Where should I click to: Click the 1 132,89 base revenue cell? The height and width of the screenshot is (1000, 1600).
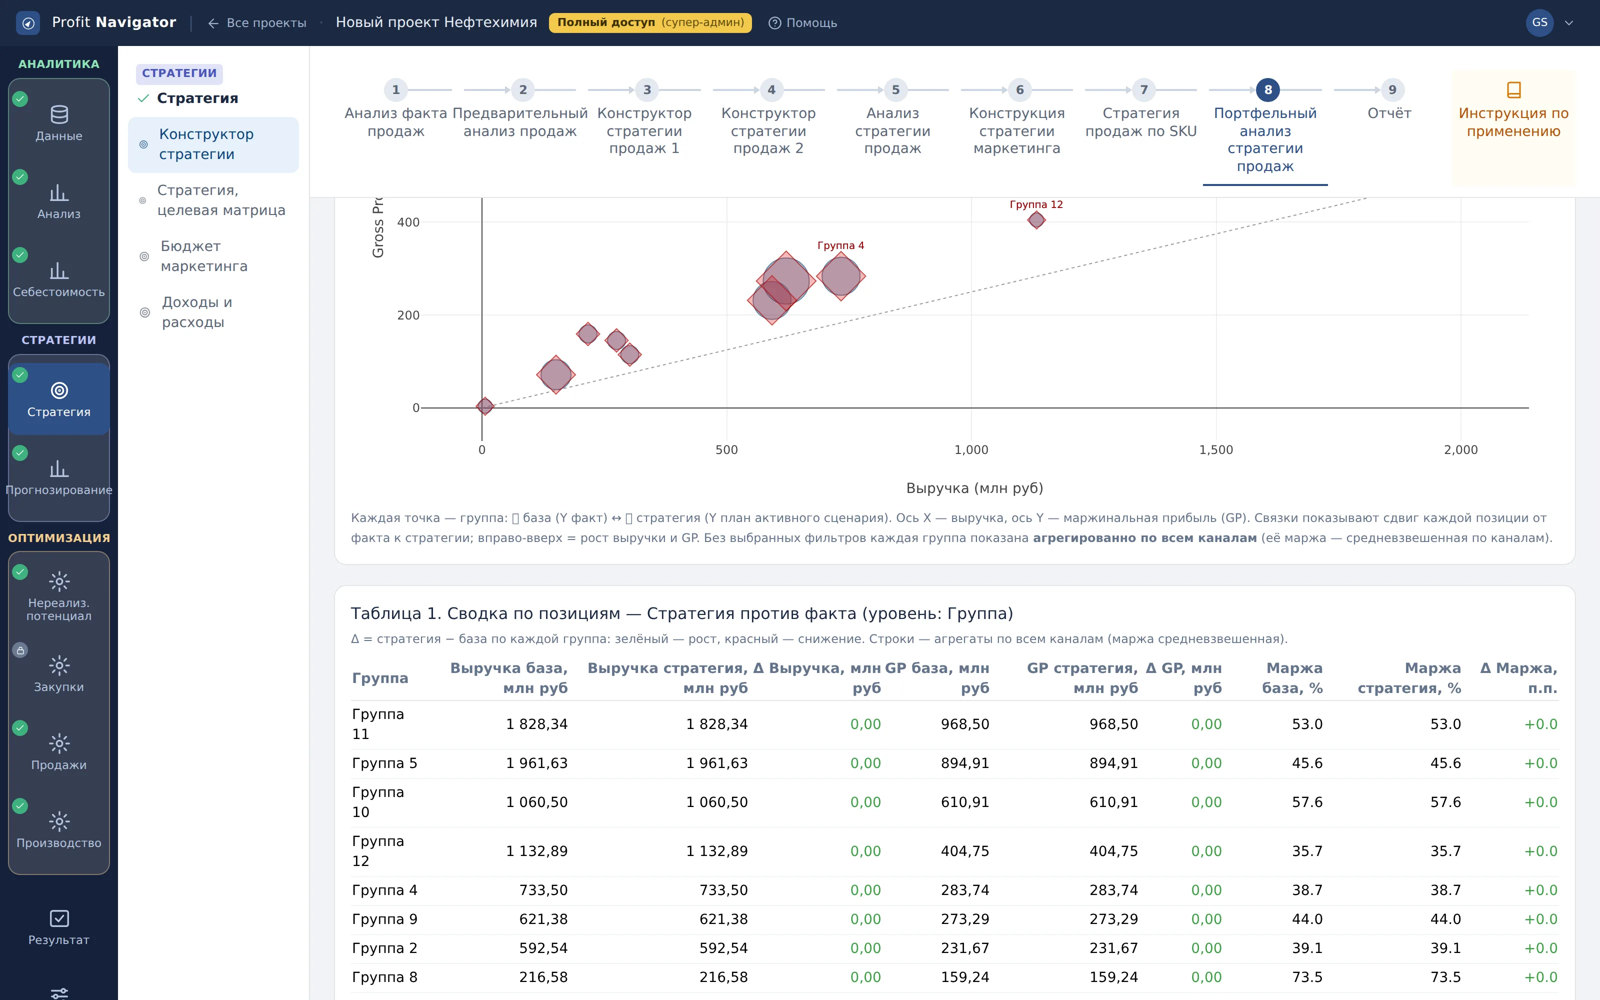536,851
